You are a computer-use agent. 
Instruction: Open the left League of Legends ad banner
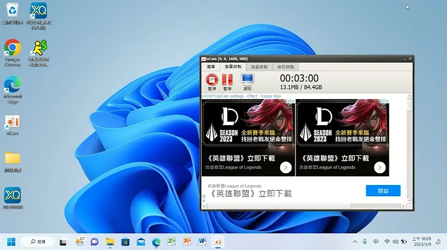tap(248, 137)
